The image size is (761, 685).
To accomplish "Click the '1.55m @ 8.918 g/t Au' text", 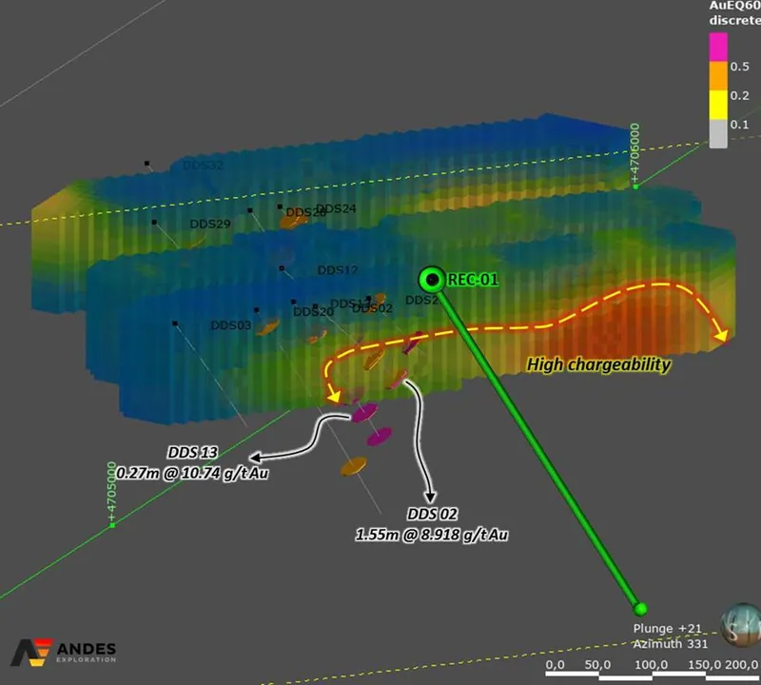I will (x=432, y=535).
